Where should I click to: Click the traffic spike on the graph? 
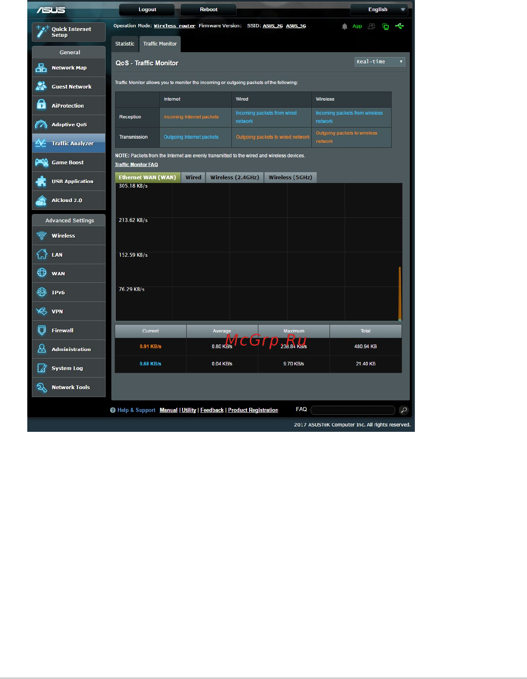click(x=399, y=294)
